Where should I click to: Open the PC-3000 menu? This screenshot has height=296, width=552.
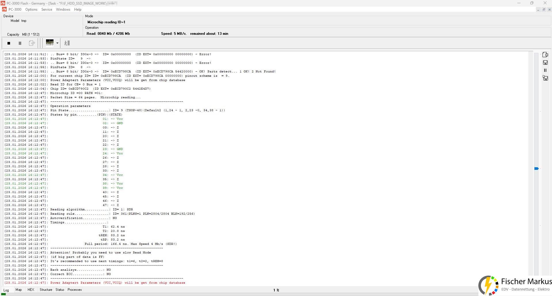[x=15, y=9]
